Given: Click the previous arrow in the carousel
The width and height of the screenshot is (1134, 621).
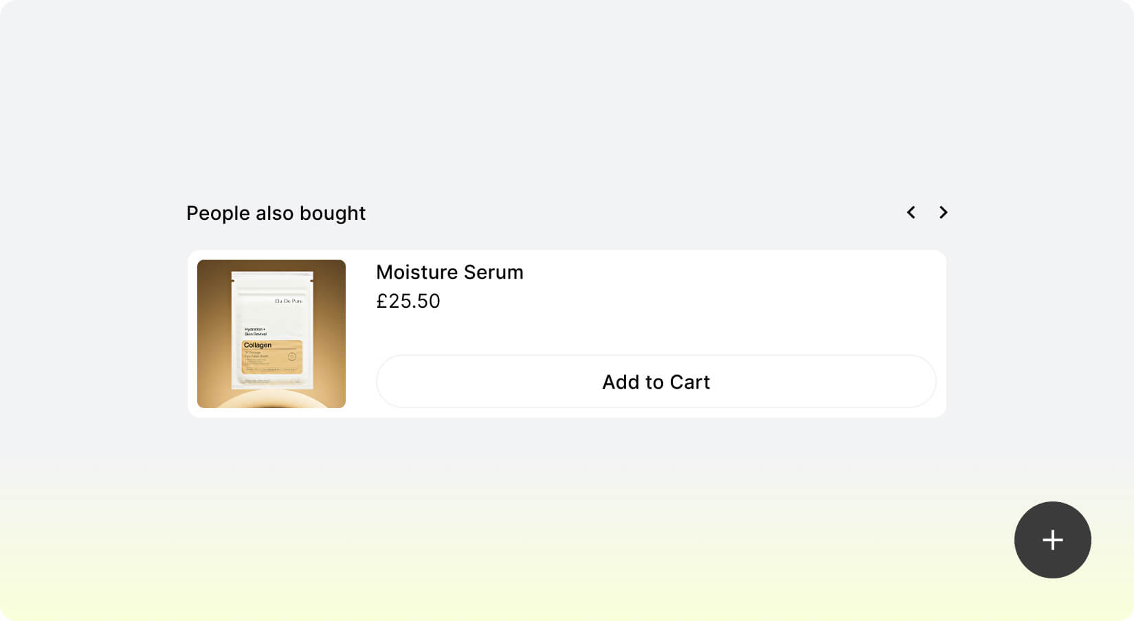Looking at the screenshot, I should click(x=911, y=213).
